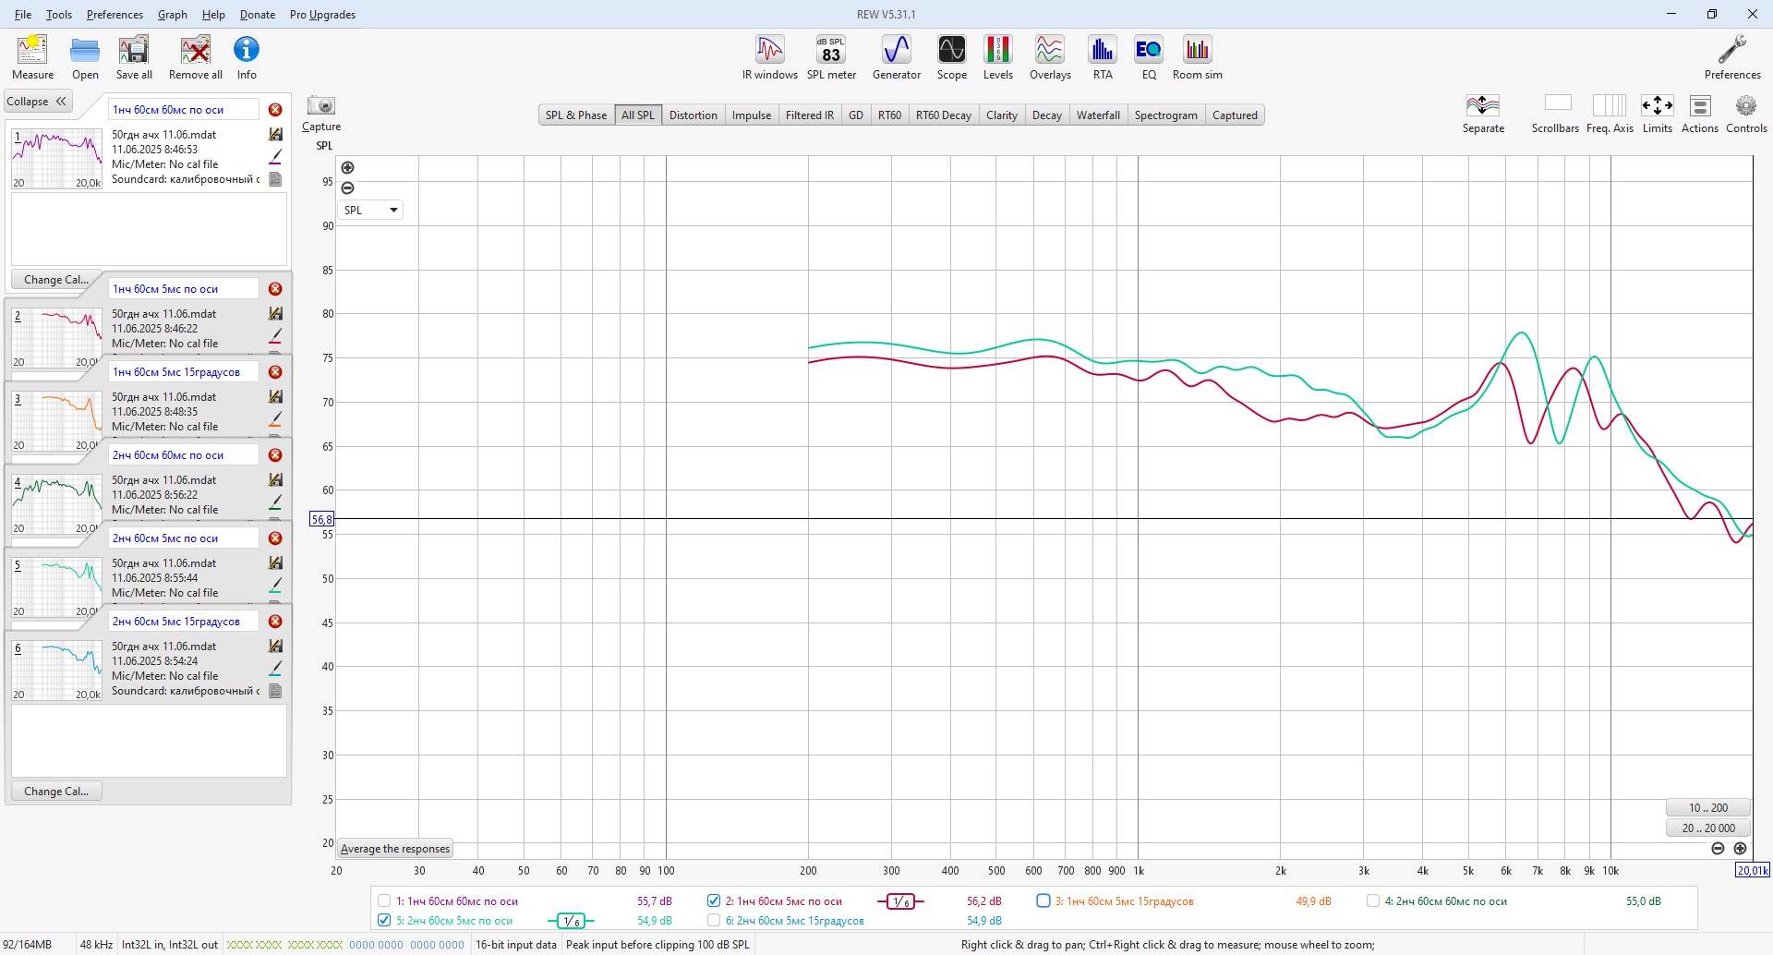Open the Overlays window

(x=1050, y=57)
